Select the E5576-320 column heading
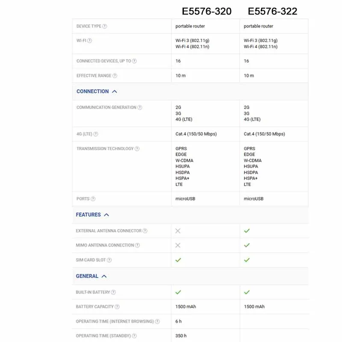The image size is (342, 342). point(206,11)
